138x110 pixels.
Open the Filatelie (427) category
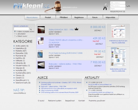click(x=21, y=51)
